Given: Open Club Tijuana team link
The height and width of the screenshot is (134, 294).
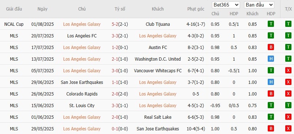Looking at the screenshot, I should point(158,24).
